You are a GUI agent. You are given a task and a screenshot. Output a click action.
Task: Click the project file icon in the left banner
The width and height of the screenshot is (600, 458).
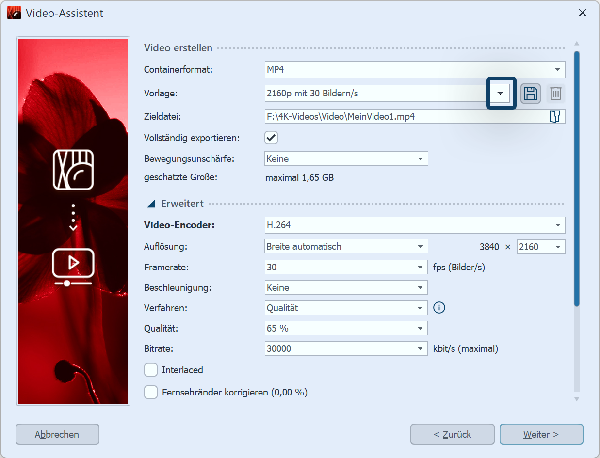[73, 170]
